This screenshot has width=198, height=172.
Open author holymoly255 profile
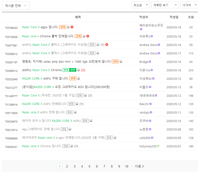pyautogui.click(x=148, y=146)
